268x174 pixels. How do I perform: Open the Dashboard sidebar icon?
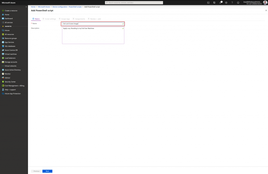point(3,18)
